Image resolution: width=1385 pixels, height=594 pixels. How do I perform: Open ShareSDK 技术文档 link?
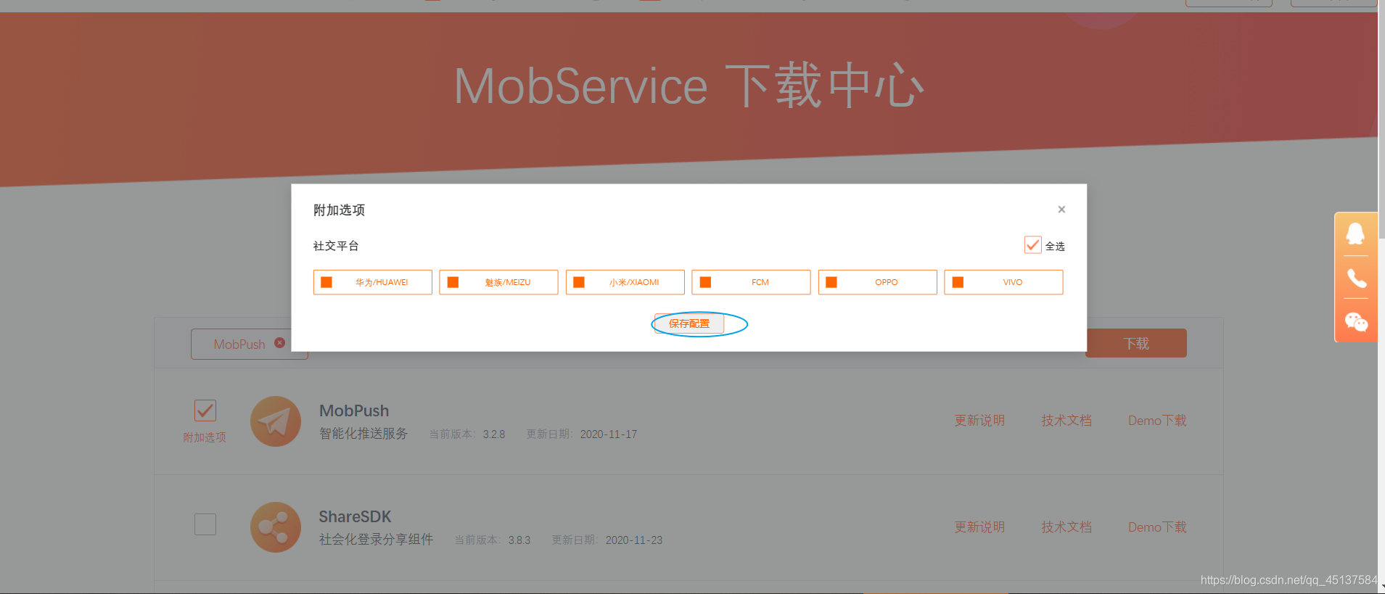1067,527
